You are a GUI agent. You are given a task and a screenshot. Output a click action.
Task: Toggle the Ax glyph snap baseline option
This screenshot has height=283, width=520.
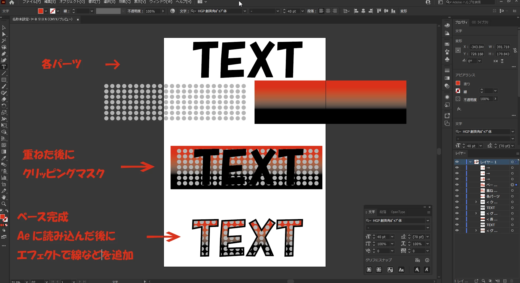pos(401,270)
